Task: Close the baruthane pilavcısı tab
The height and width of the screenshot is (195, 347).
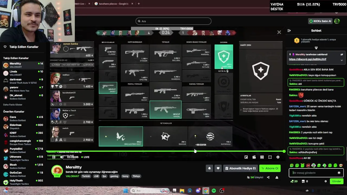Action: click(x=132, y=4)
